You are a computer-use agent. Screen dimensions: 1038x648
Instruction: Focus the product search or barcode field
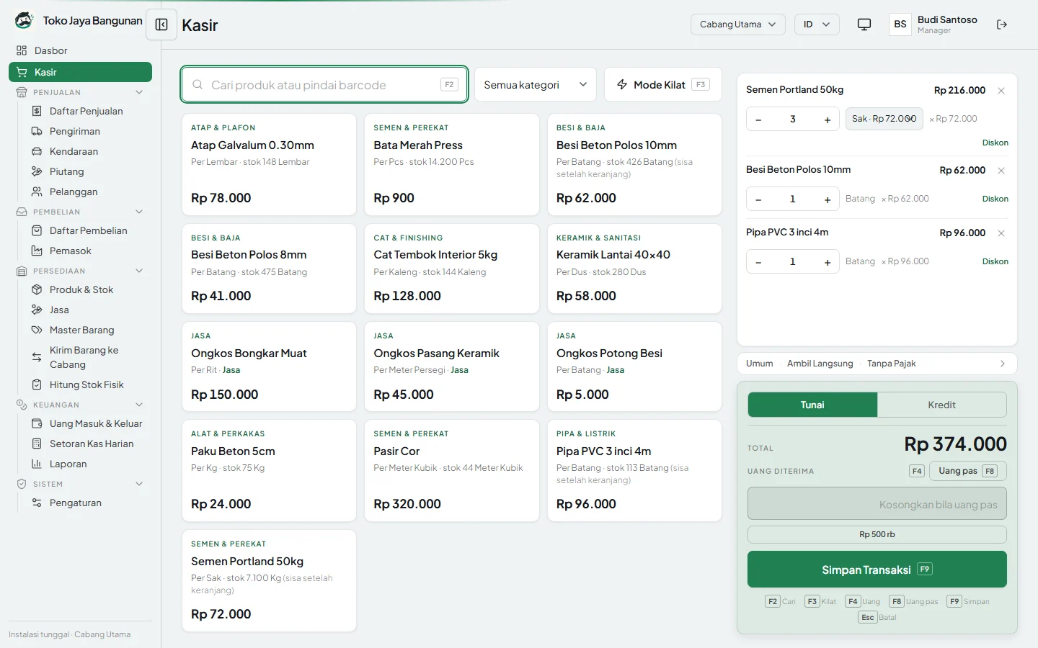[324, 85]
